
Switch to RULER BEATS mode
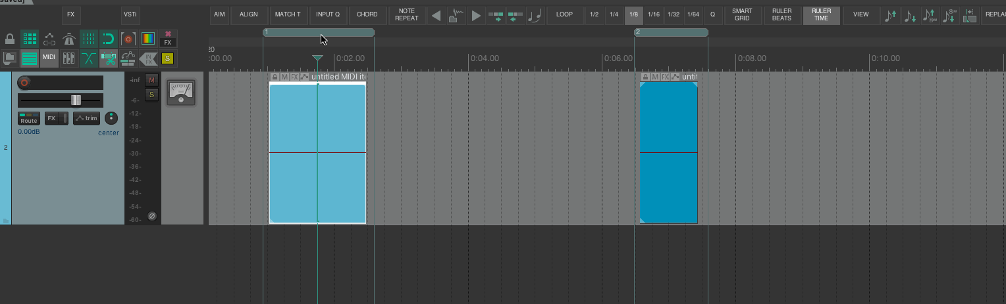click(781, 14)
